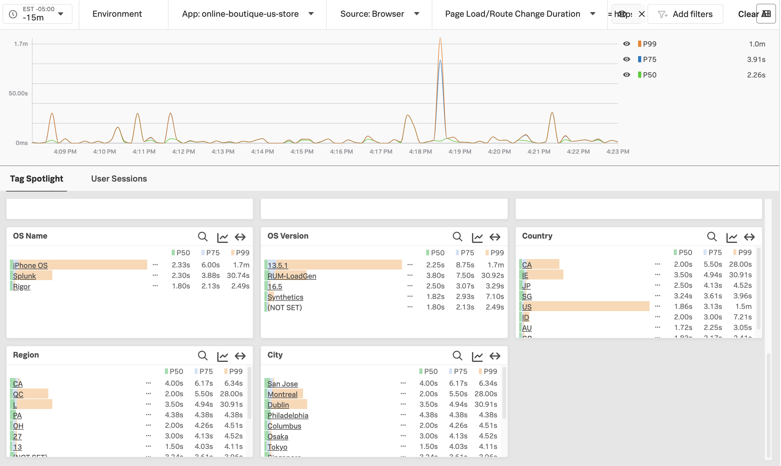The height and width of the screenshot is (466, 781).
Task: Open the Page Load/Route Change Duration dropdown
Action: (520, 14)
